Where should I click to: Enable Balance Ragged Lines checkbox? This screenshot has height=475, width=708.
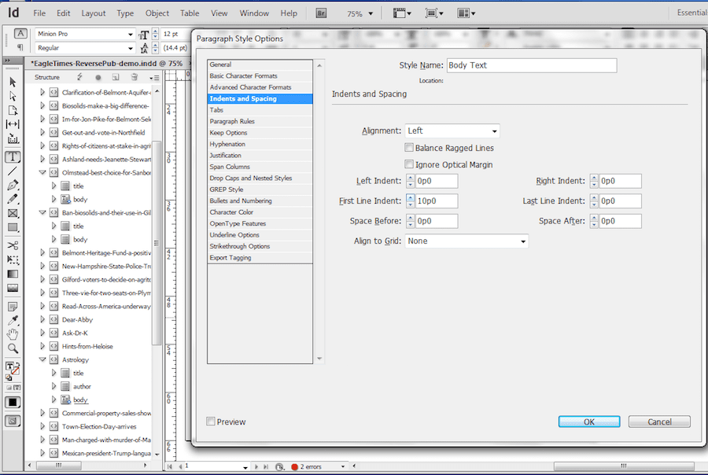409,148
